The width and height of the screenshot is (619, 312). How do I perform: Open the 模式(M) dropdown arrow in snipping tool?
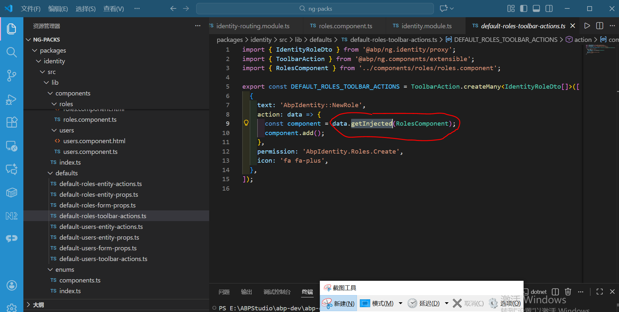400,303
